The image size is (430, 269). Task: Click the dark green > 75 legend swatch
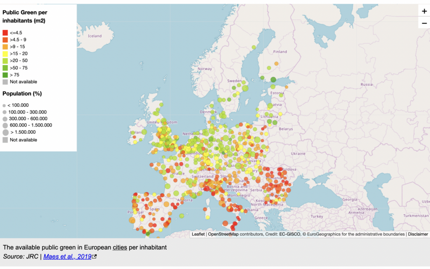(5, 75)
